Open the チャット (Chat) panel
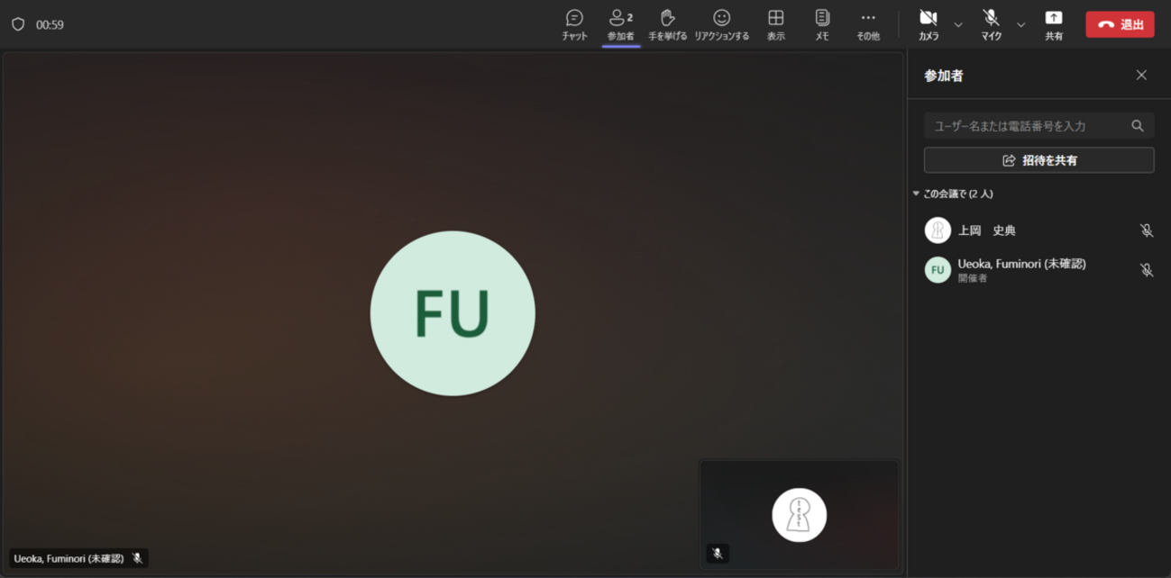1171x578 pixels. click(573, 24)
